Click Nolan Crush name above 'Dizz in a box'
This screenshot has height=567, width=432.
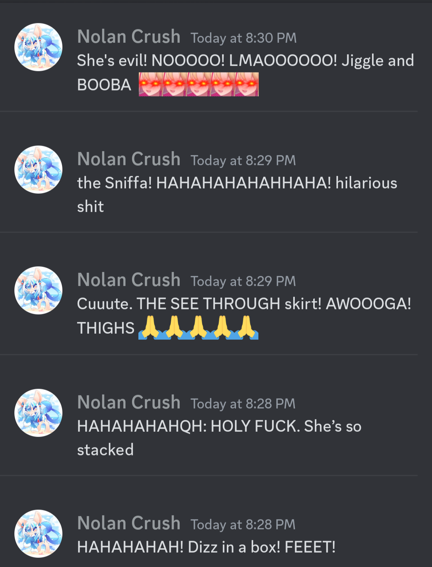(x=129, y=523)
